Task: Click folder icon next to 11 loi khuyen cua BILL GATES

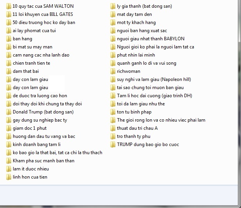Action: (x=9, y=14)
